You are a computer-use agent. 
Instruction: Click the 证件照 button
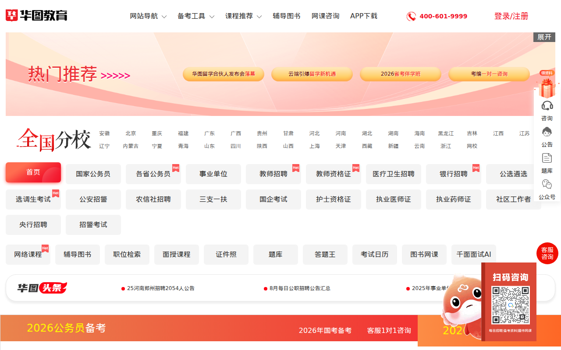point(226,255)
